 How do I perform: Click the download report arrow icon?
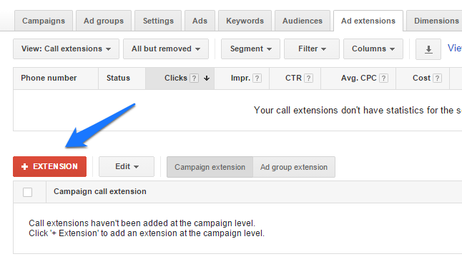(x=428, y=49)
